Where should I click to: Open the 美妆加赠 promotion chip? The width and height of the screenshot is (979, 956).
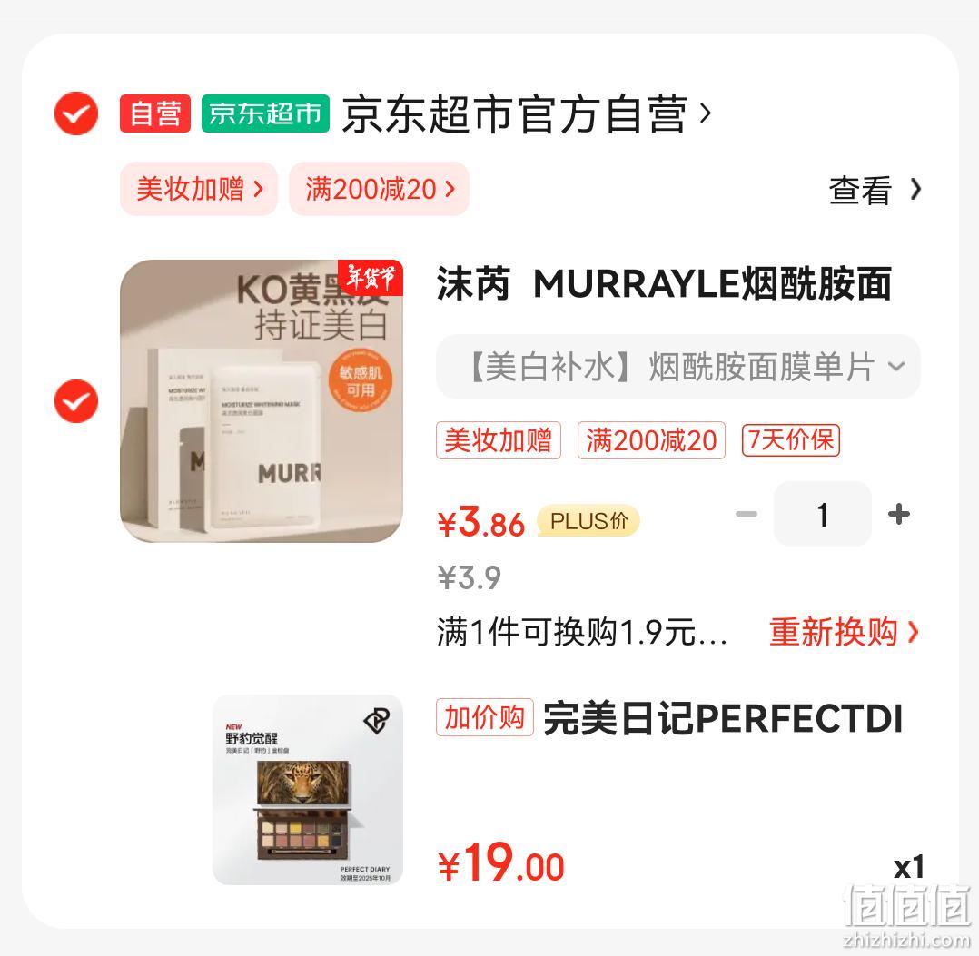[199, 189]
